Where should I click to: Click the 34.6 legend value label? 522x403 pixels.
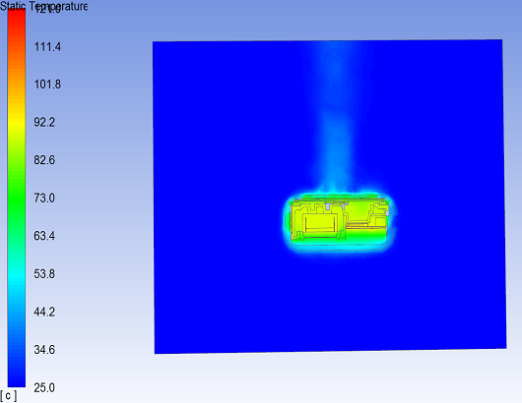(44, 350)
